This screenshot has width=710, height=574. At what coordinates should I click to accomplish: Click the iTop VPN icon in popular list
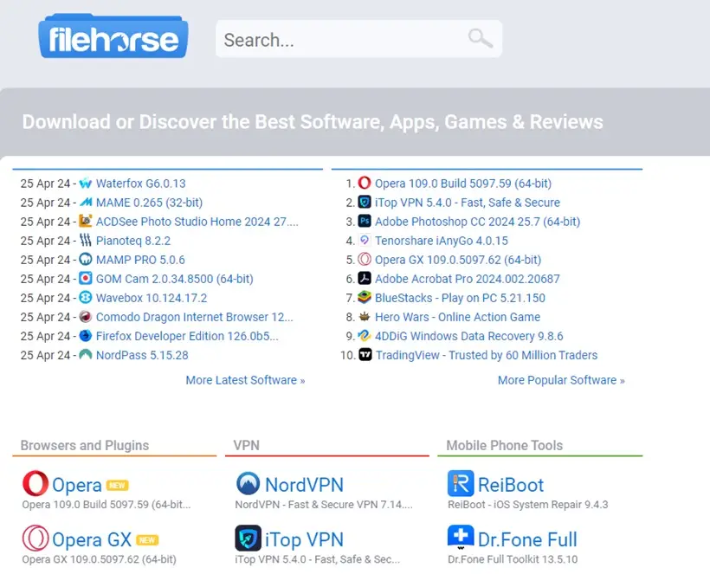[x=365, y=202]
